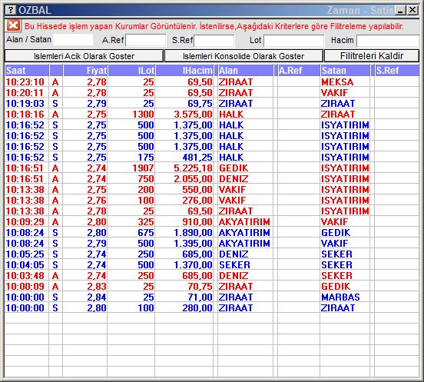Sort by the Fiyat column header
Viewport: 424px width, 382px height.
(x=85, y=71)
